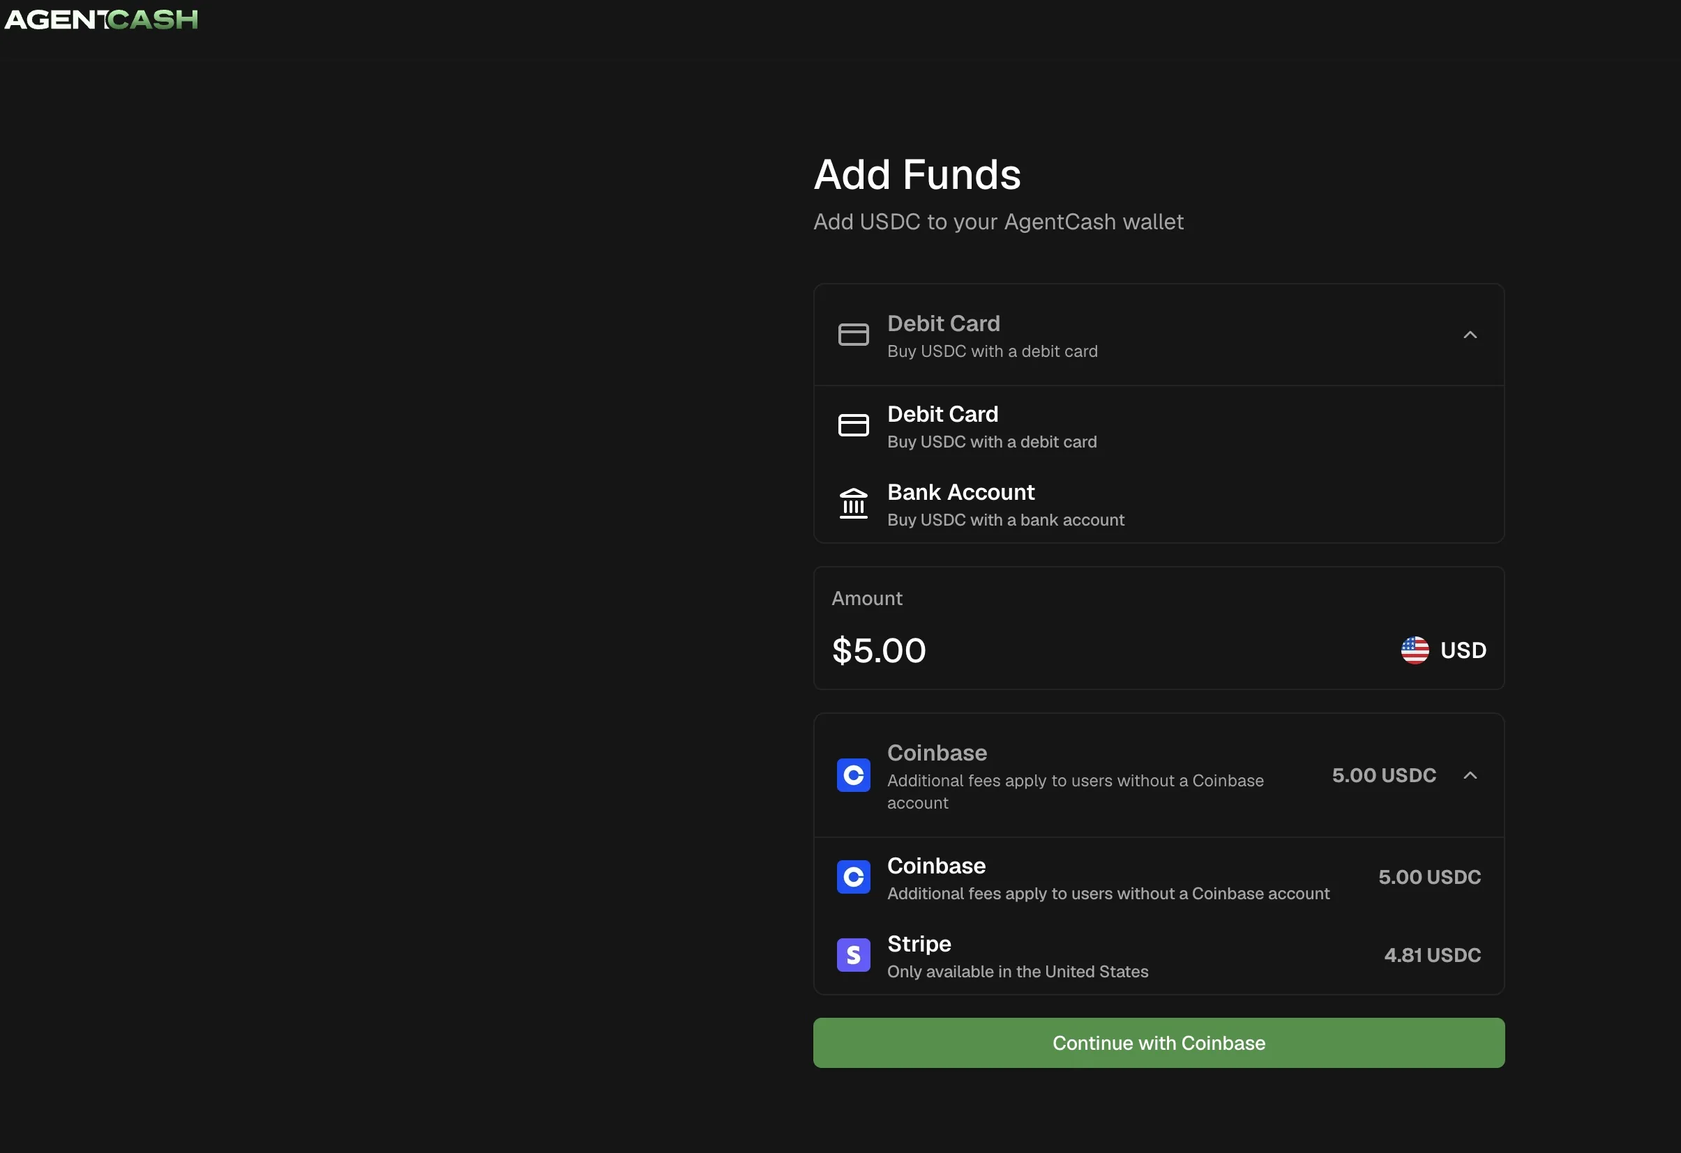Click the Coinbase logo in the dropdown header
Screen dimensions: 1681x1153
[854, 775]
